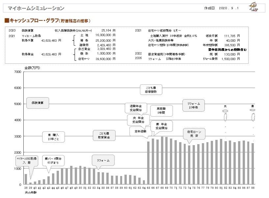The height and width of the screenshot is (198, 269).
Task: Click the bar for age 39
Action: (x=30, y=184)
